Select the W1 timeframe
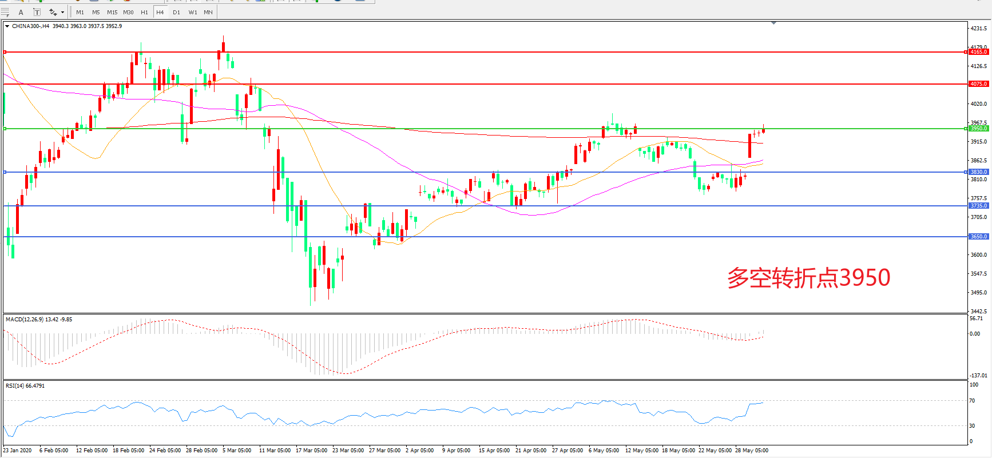This screenshot has width=992, height=458. [x=193, y=12]
